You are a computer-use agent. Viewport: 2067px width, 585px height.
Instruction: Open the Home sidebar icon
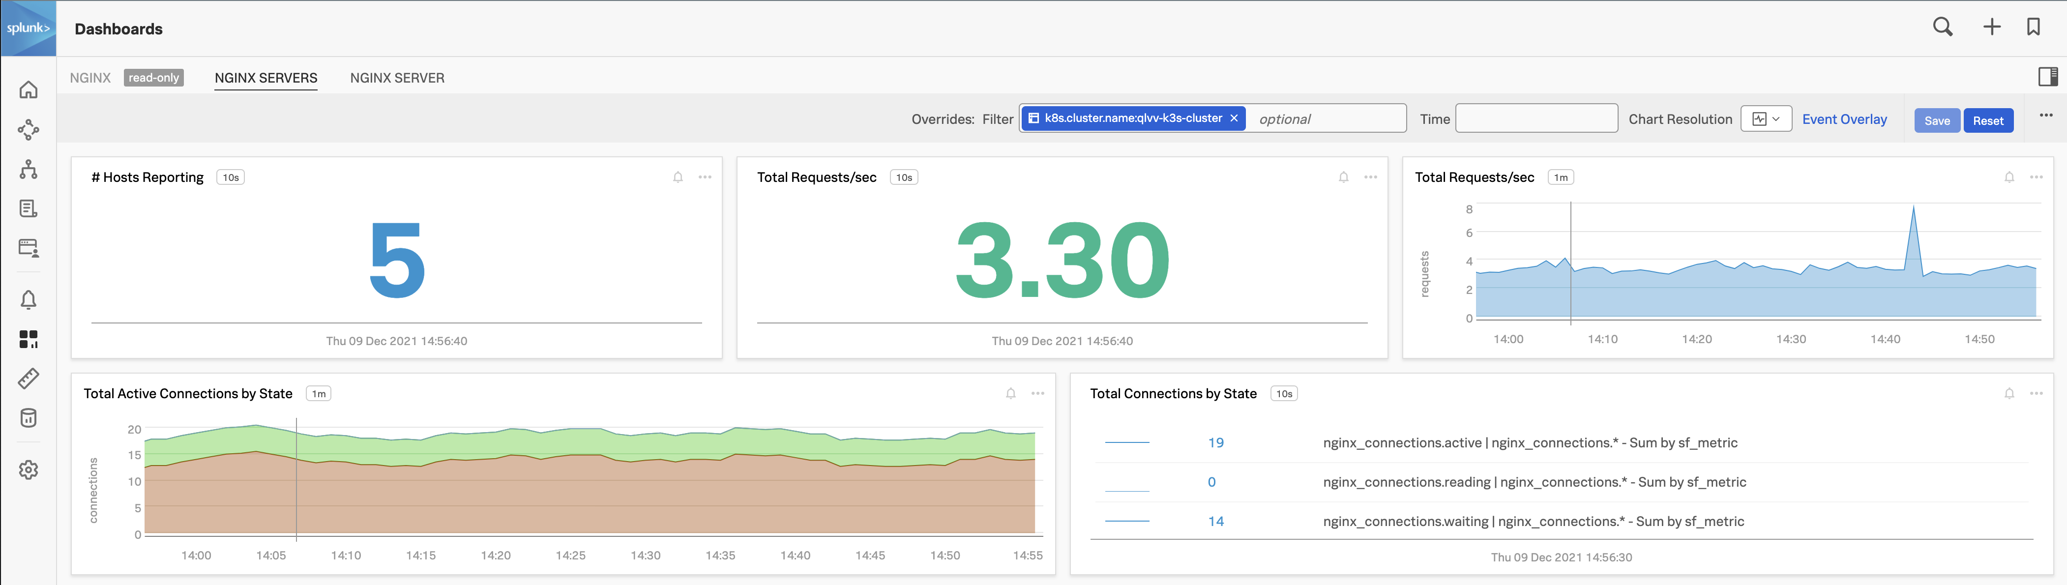[28, 90]
